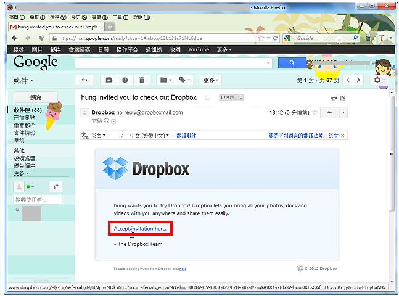Open the Gmail settings gear menu
Image resolution: width=399 pixels, height=296 pixels.
379,80
